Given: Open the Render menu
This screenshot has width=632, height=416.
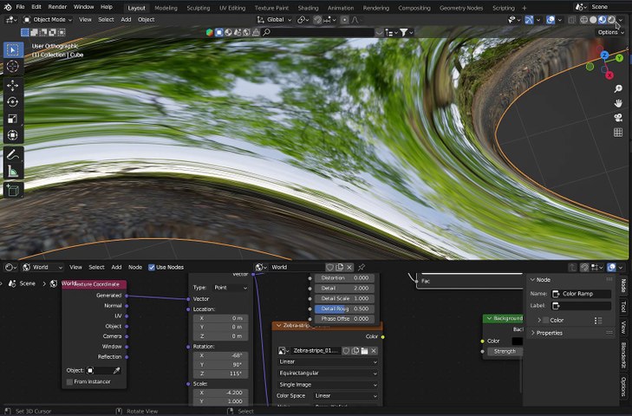Looking at the screenshot, I should click(57, 7).
